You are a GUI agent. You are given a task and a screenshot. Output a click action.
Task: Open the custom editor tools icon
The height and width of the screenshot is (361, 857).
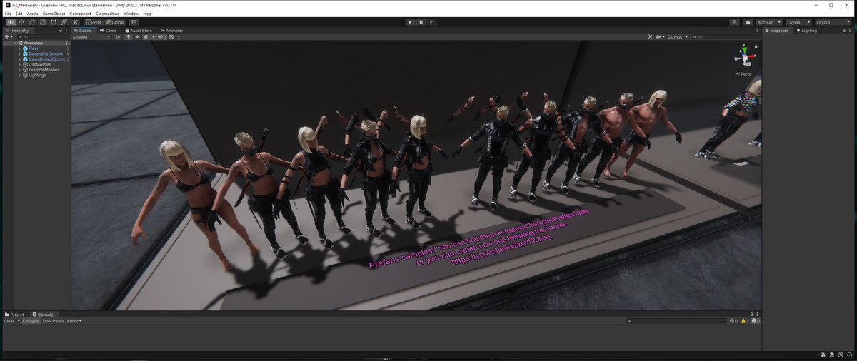75,22
